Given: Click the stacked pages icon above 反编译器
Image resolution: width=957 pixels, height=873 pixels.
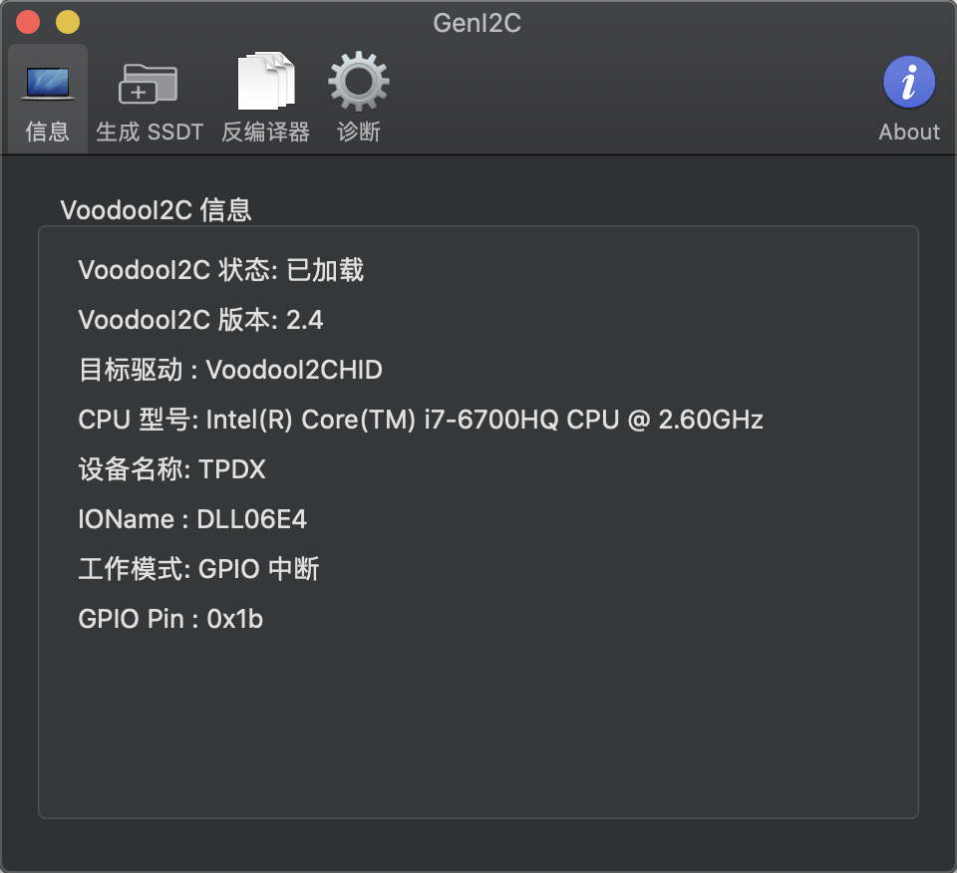Looking at the screenshot, I should [265, 80].
